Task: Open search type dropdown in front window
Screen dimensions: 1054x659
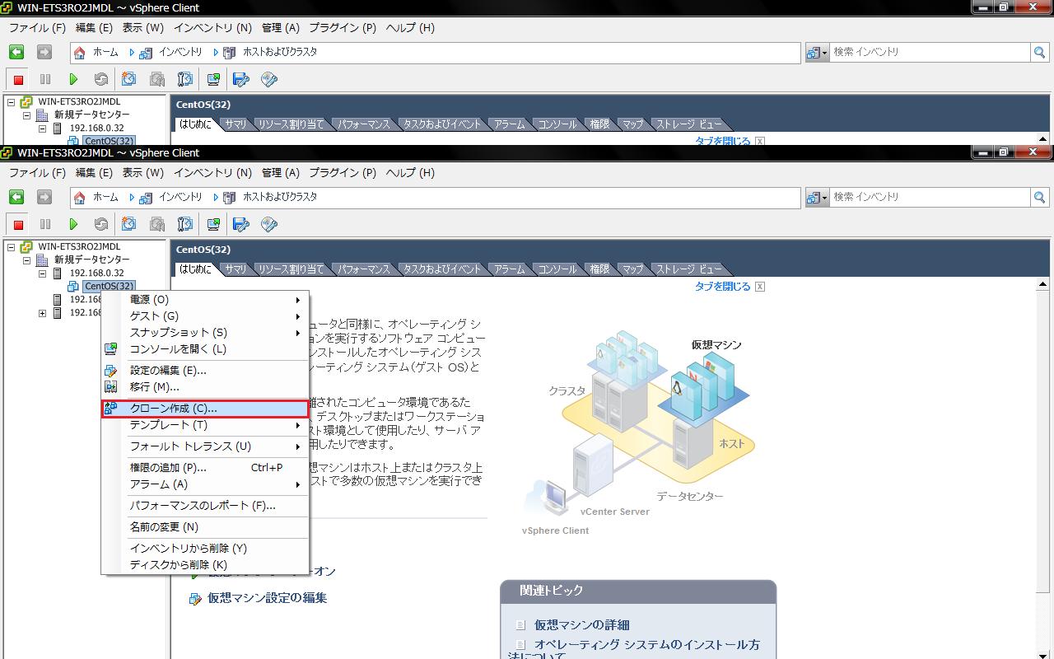Action: [817, 197]
